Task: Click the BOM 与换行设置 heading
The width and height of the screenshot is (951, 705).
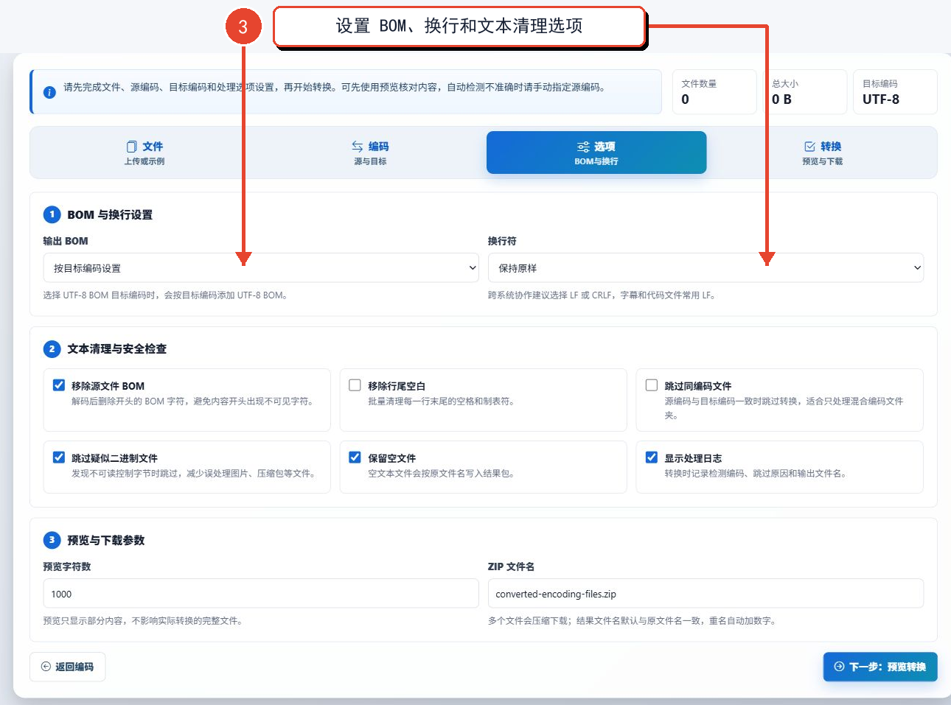Action: [110, 215]
